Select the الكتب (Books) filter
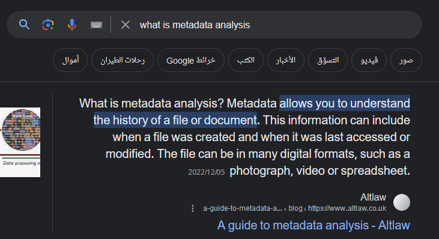The image size is (439, 239). 246,60
